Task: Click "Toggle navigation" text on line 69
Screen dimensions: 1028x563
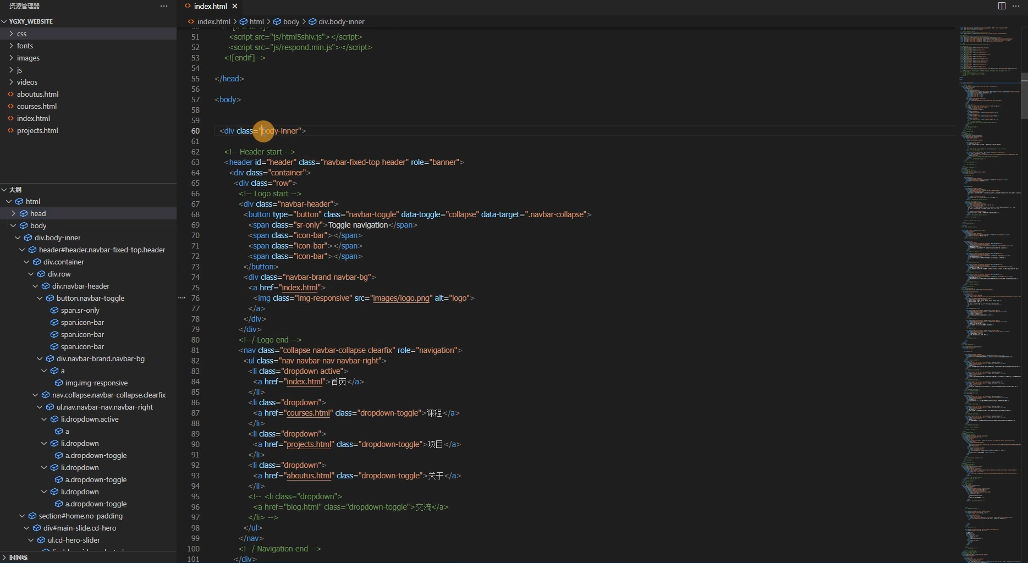Action: [358, 225]
